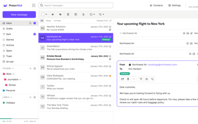The image size is (198, 124).
Task: Click Holidays tag in open message
Action: pyautogui.click(x=125, y=74)
